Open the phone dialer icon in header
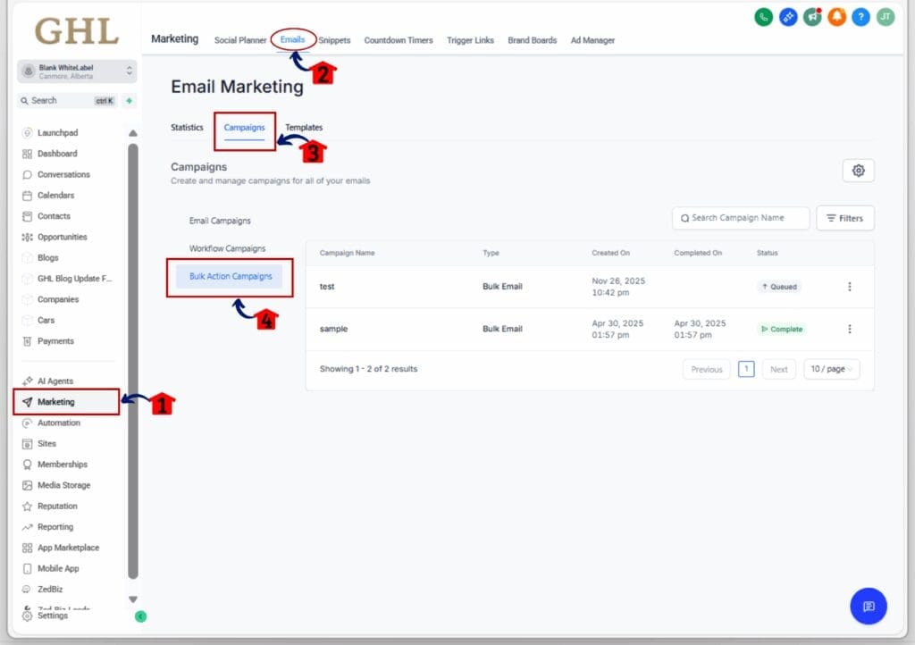The height and width of the screenshot is (645, 915). (762, 17)
